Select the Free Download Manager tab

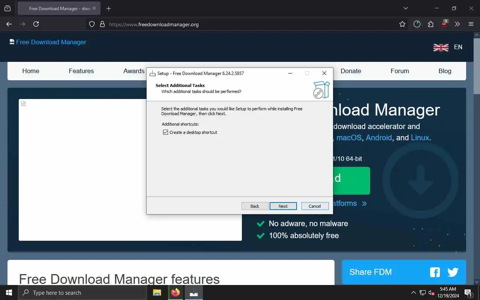59,8
